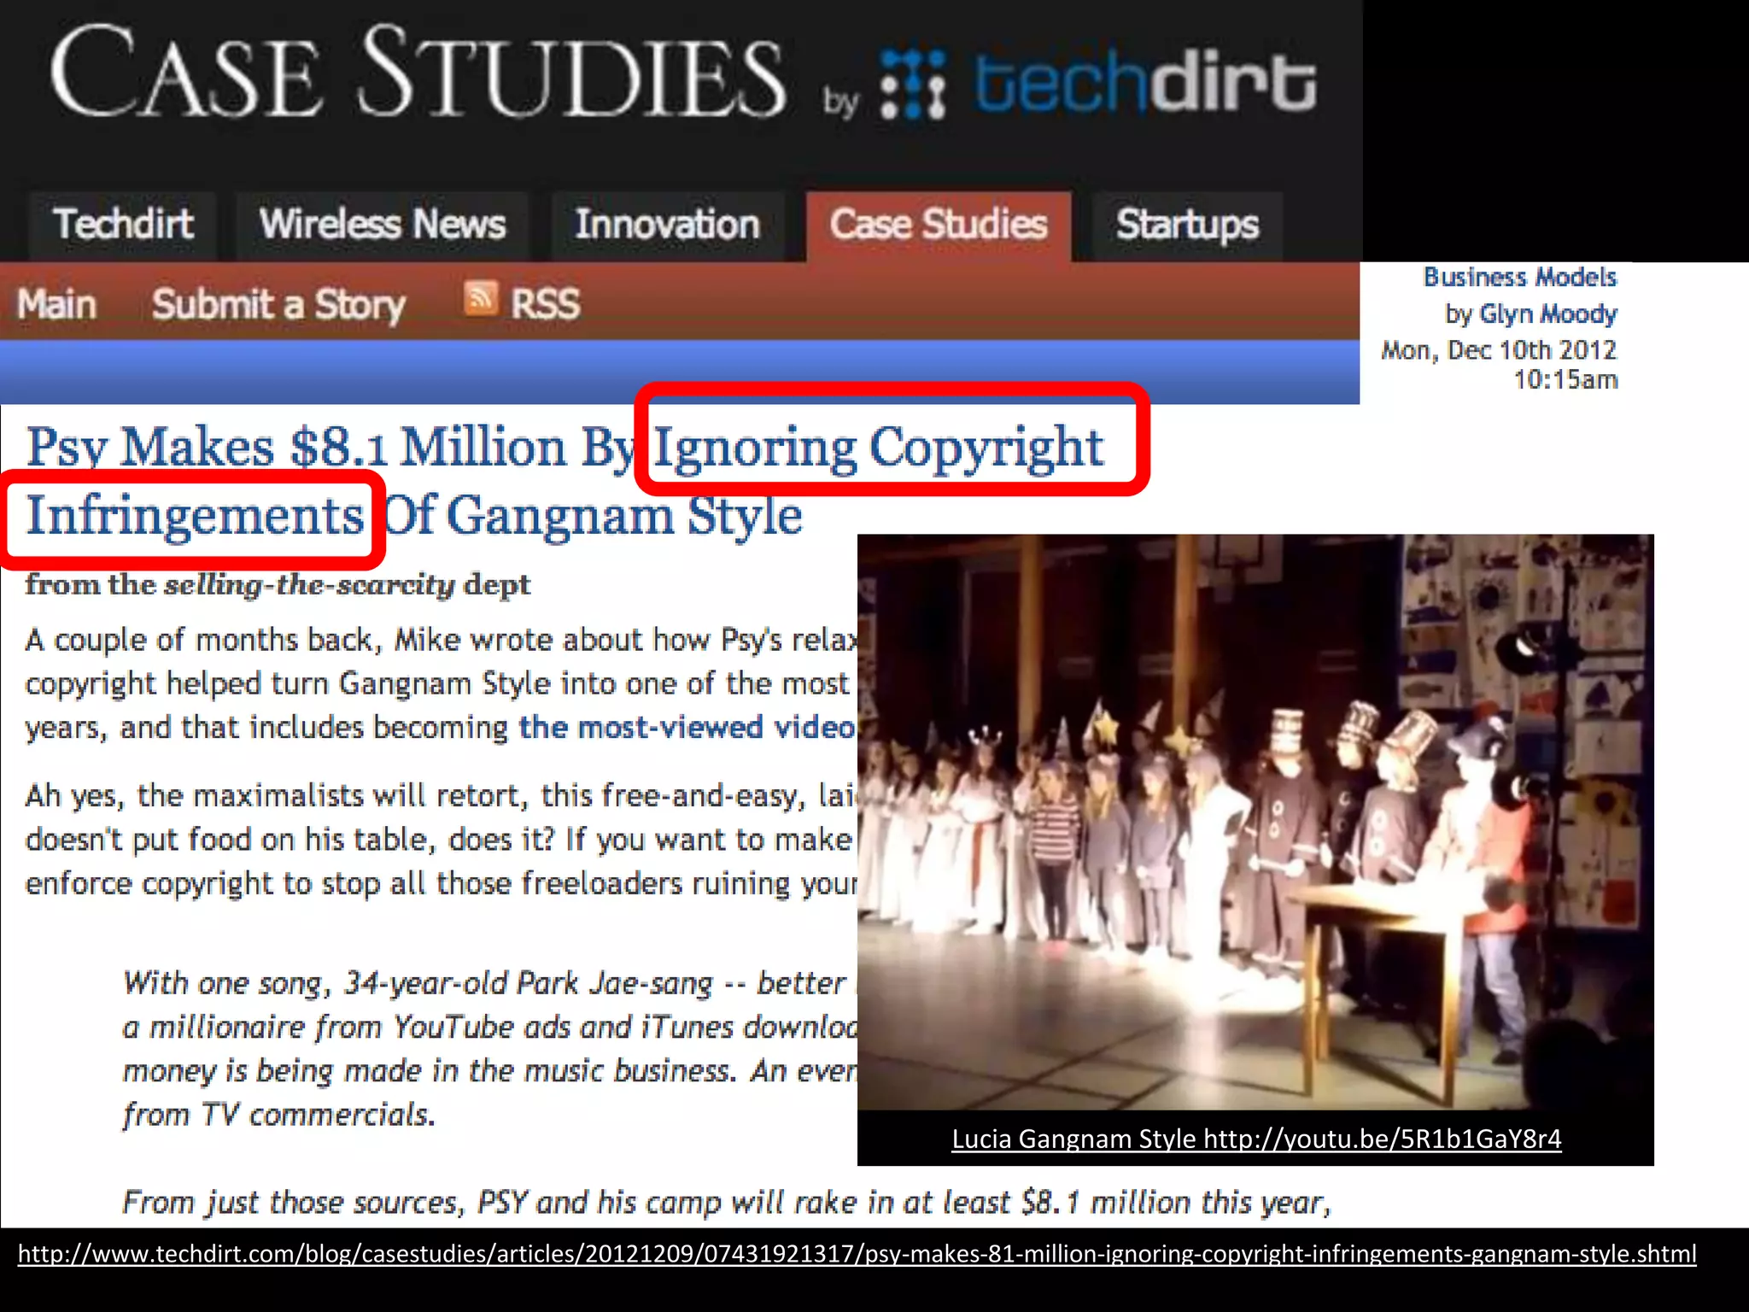Click the Case Studies header title

(418, 73)
